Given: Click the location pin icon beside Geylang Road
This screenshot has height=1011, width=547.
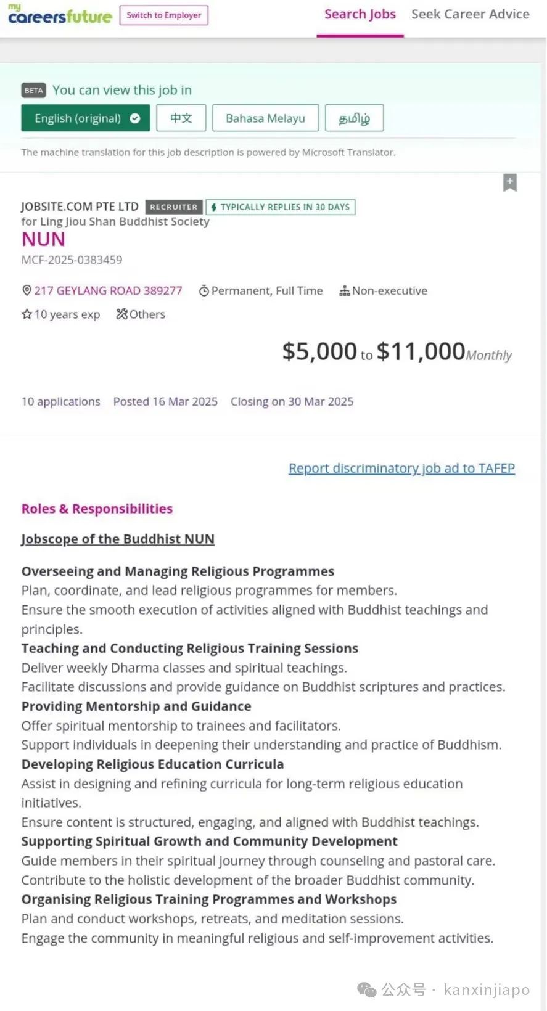Looking at the screenshot, I should (27, 290).
